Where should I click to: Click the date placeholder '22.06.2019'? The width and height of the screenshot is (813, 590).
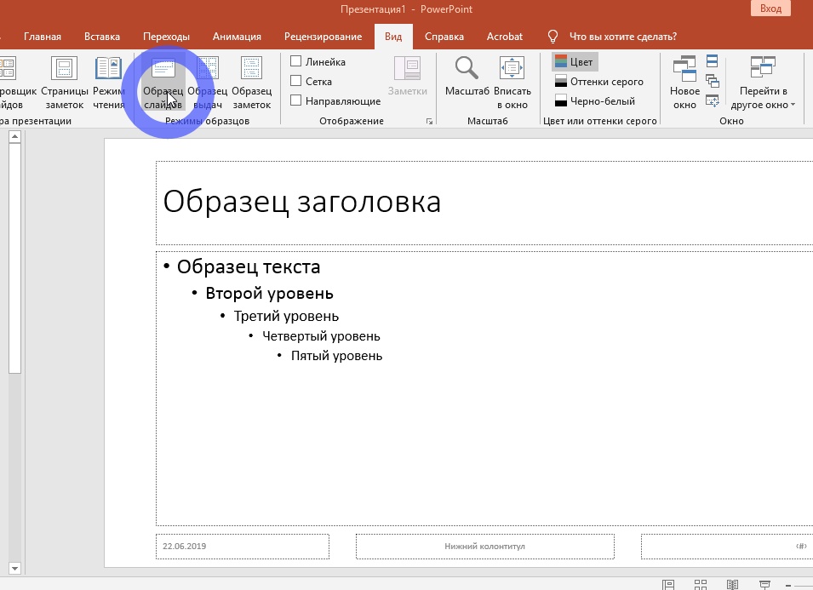[x=243, y=547]
